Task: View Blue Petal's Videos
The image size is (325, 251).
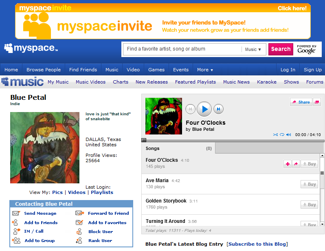Action: (77, 192)
